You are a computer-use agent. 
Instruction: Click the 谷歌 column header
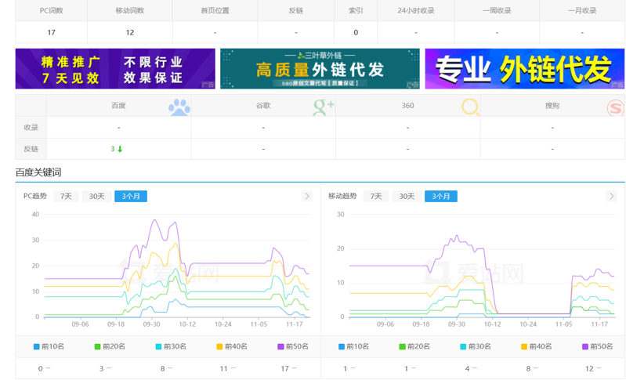pos(263,105)
